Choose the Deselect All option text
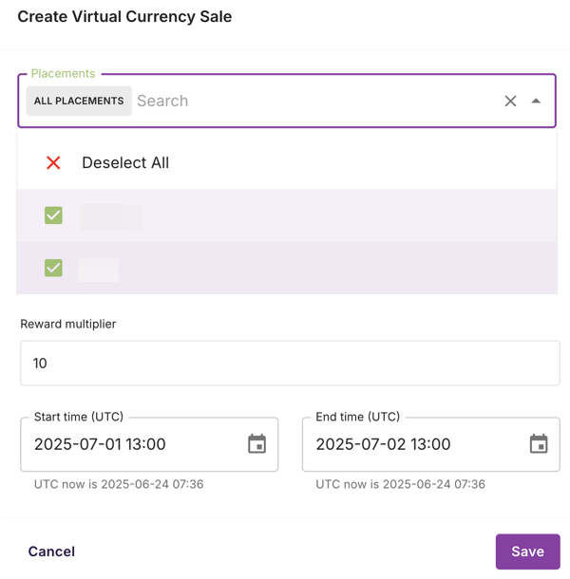The image size is (570, 579). pyautogui.click(x=125, y=162)
